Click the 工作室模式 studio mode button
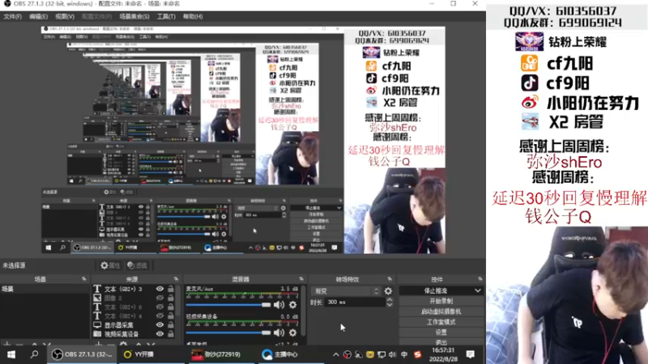The width and height of the screenshot is (648, 364). pyautogui.click(x=441, y=322)
